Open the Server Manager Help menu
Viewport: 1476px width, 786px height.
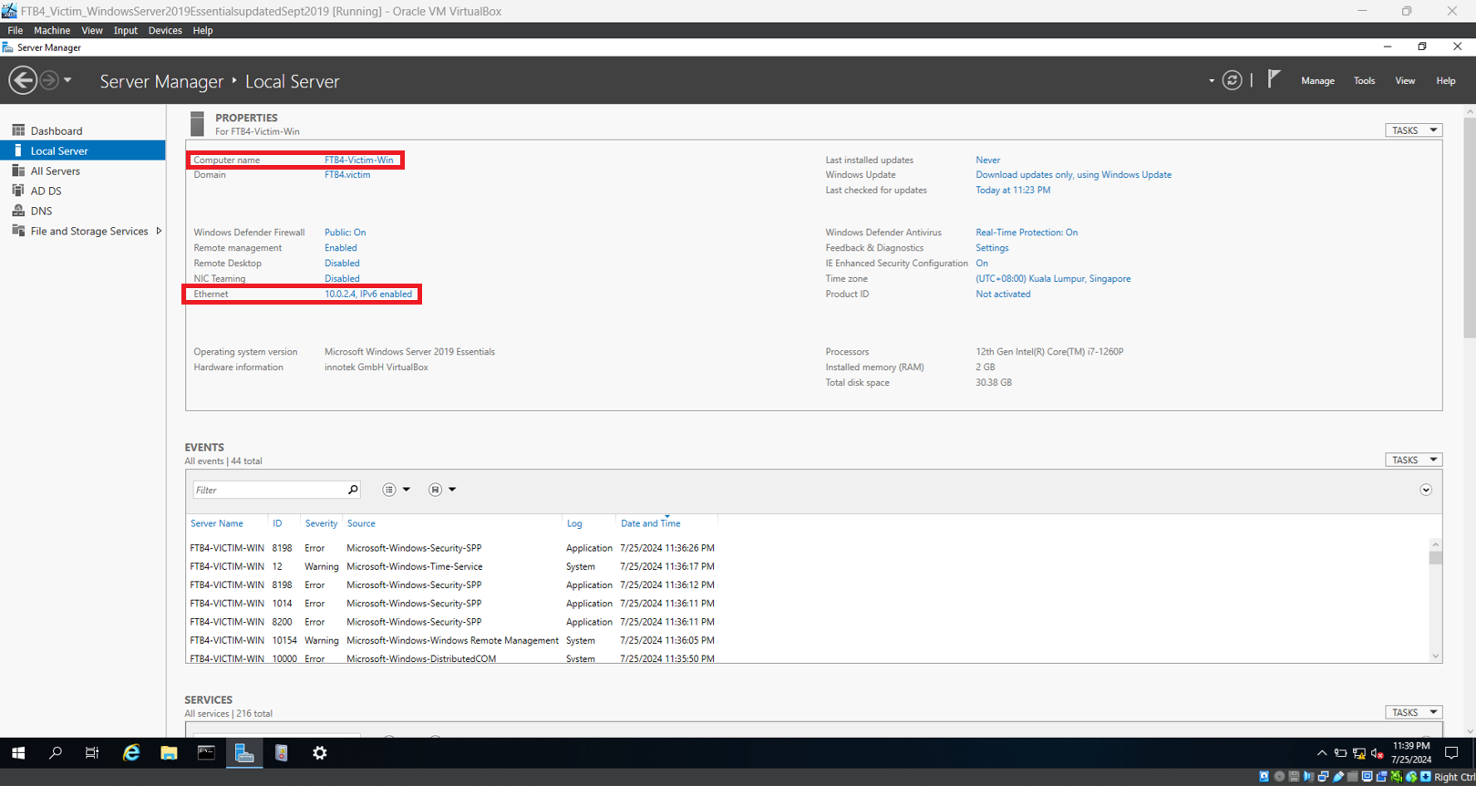[1446, 80]
